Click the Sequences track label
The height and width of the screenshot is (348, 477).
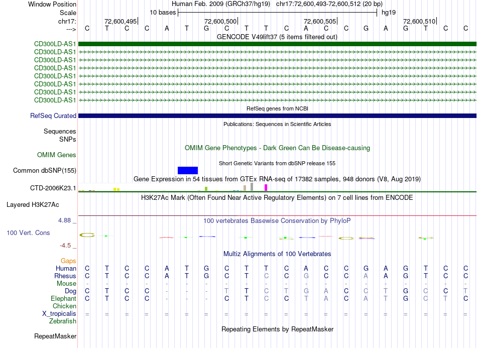point(60,132)
